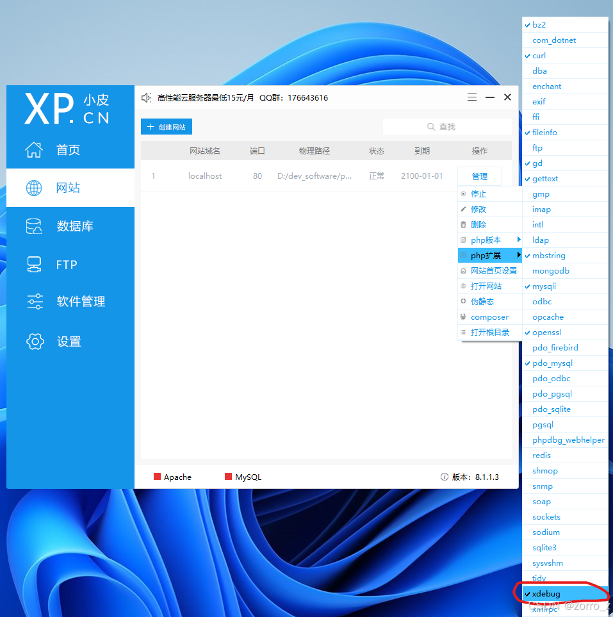Enable the opcache extension

click(565, 317)
